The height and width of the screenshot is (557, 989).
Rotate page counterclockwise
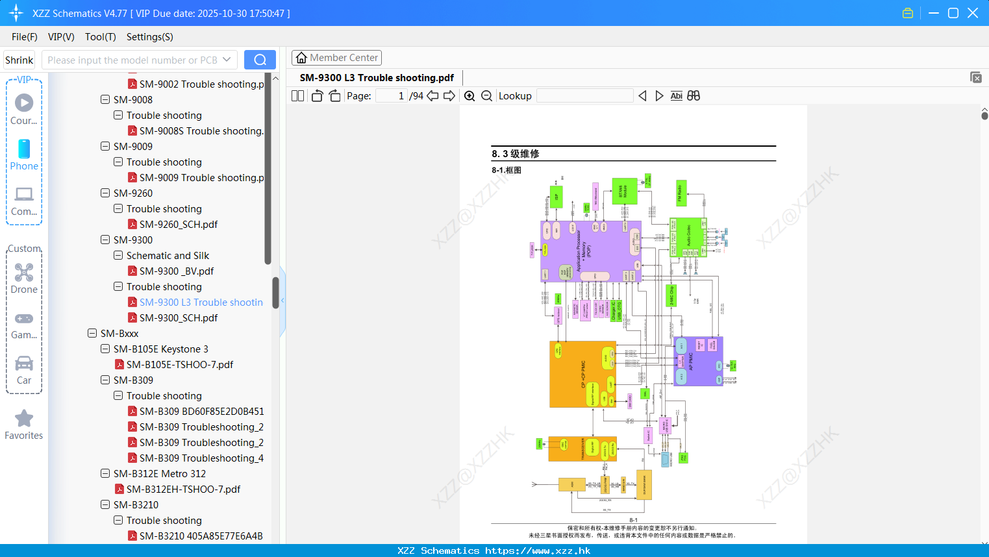317,95
